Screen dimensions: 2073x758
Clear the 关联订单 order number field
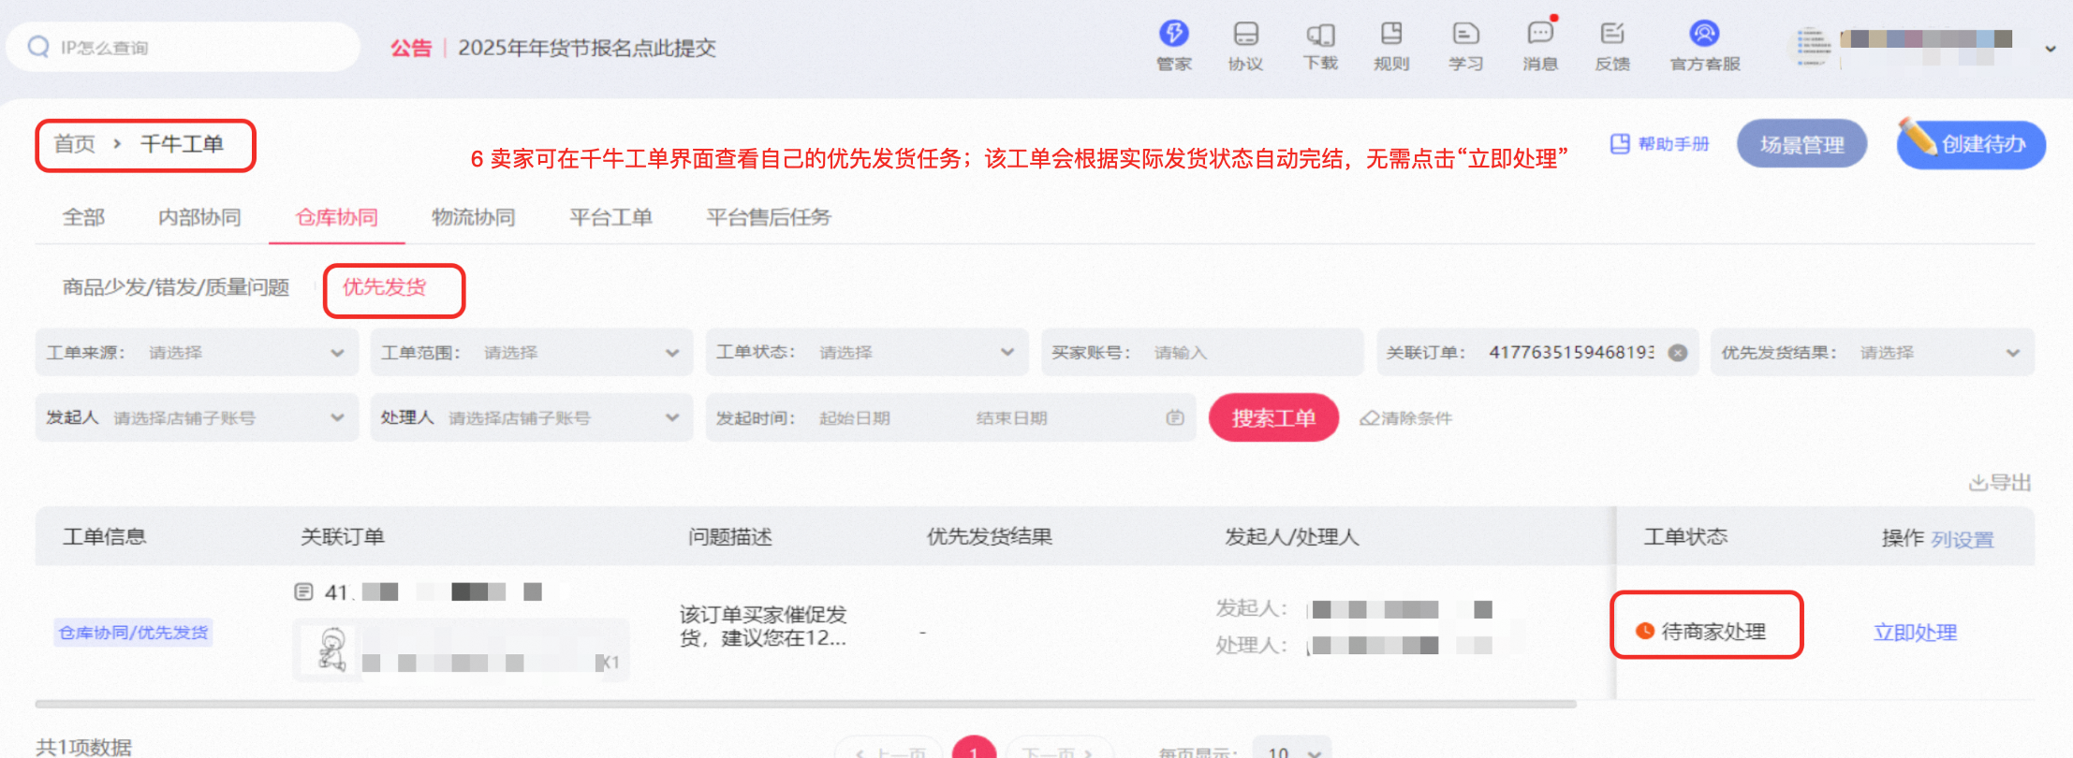point(1678,353)
